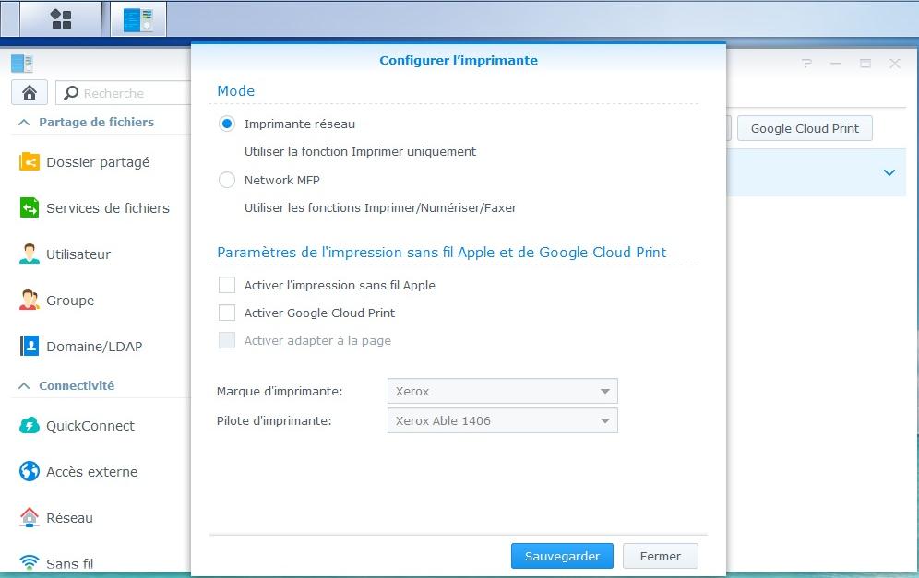The image size is (919, 578).
Task: Open Dossier partagé folder icon
Action: point(30,162)
